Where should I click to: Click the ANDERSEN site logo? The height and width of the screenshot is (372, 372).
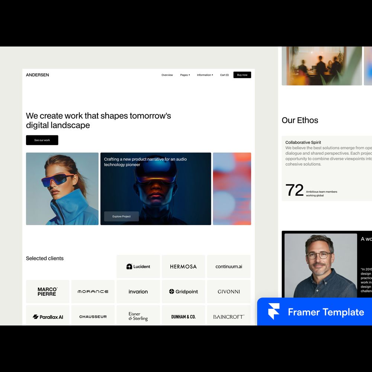tap(38, 75)
